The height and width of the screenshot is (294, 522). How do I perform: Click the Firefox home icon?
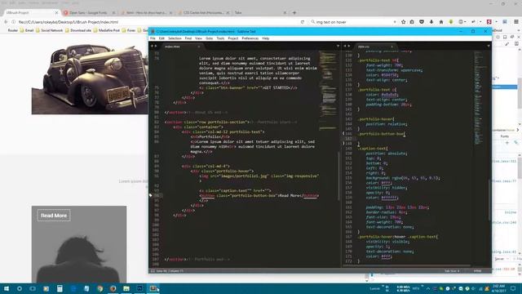pyautogui.click(x=441, y=22)
